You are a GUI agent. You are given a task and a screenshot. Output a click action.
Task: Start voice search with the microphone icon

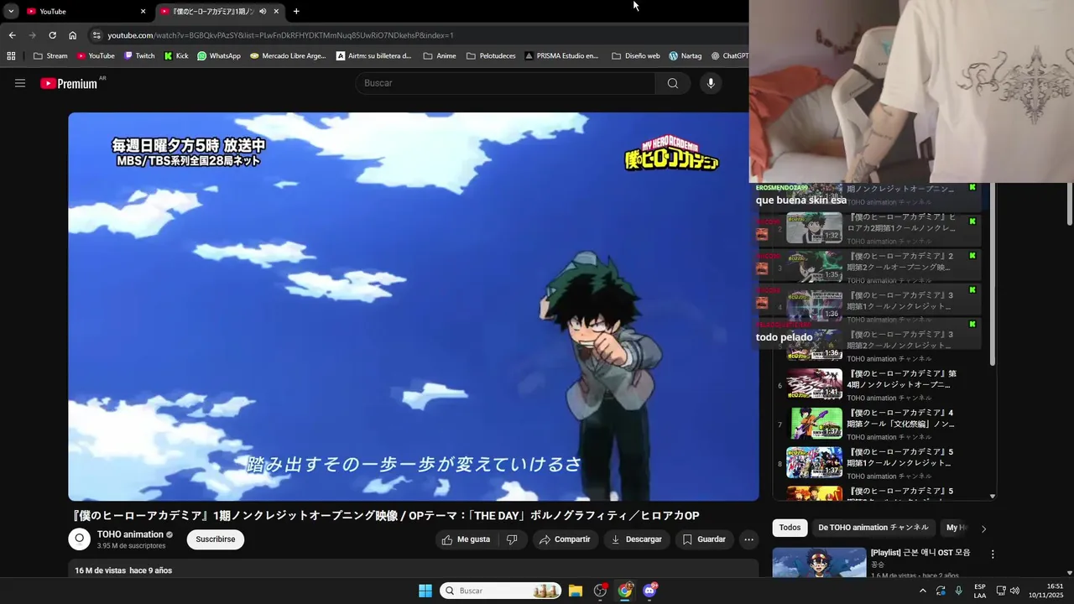point(711,83)
